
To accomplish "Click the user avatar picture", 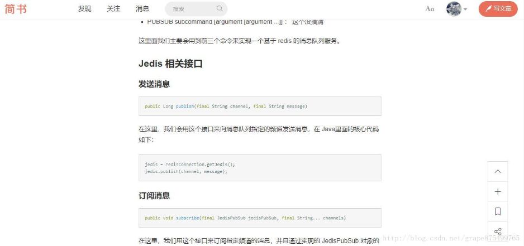I will click(x=454, y=9).
